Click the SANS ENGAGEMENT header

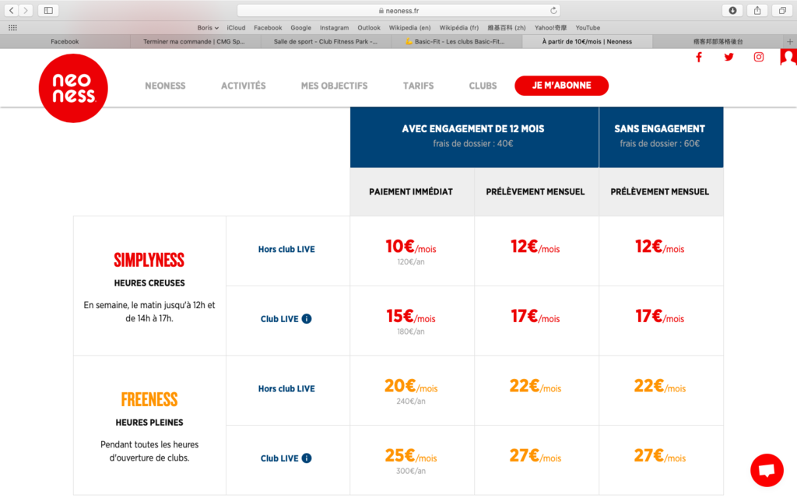[x=660, y=128]
